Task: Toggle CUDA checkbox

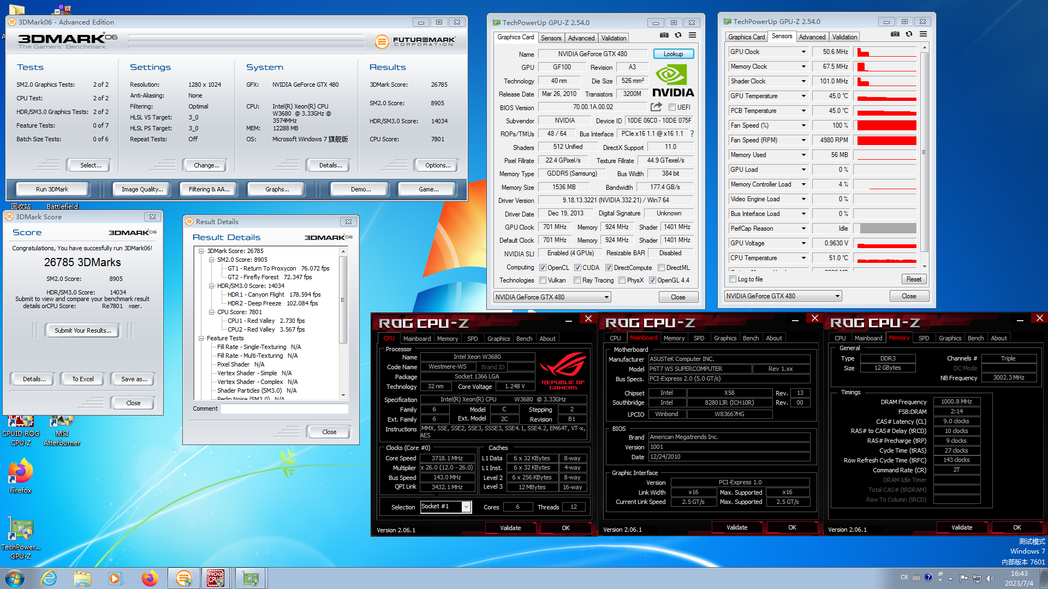Action: (577, 268)
